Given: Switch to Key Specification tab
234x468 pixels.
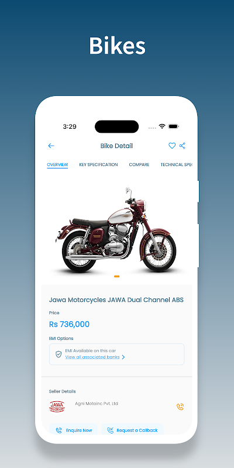Looking at the screenshot, I should pyautogui.click(x=98, y=164).
